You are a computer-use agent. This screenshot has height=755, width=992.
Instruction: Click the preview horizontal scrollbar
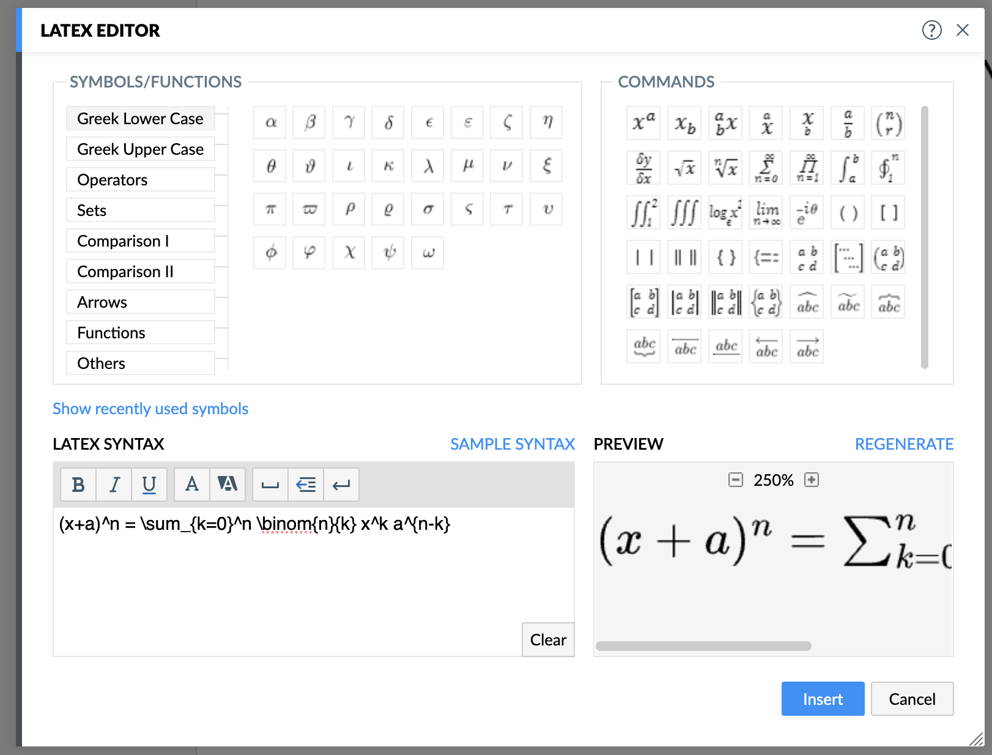[703, 646]
